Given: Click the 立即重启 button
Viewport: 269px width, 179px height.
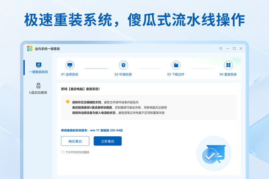Looking at the screenshot, I should click(x=108, y=141).
